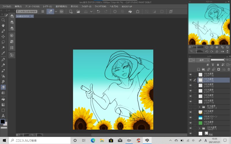Image resolution: width=231 pixels, height=144 pixels.
Task: Select the Magnifier zoom tool
Action: tap(3, 20)
